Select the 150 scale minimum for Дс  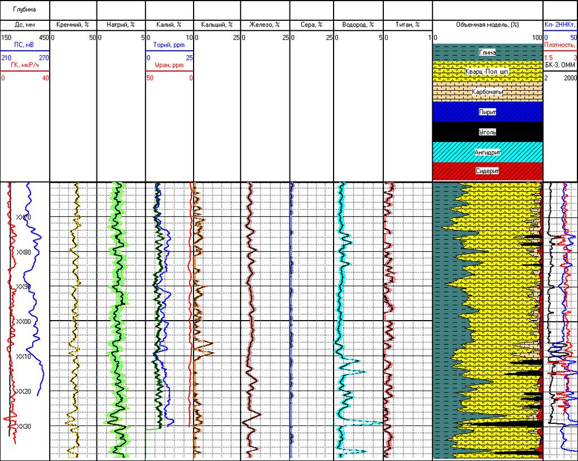pyautogui.click(x=6, y=38)
